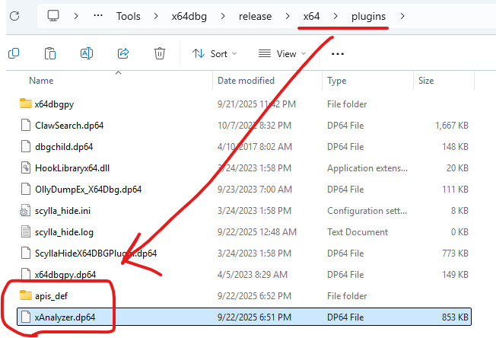Select x64dbgpy.dp64 file name
The image size is (496, 338).
click(65, 275)
